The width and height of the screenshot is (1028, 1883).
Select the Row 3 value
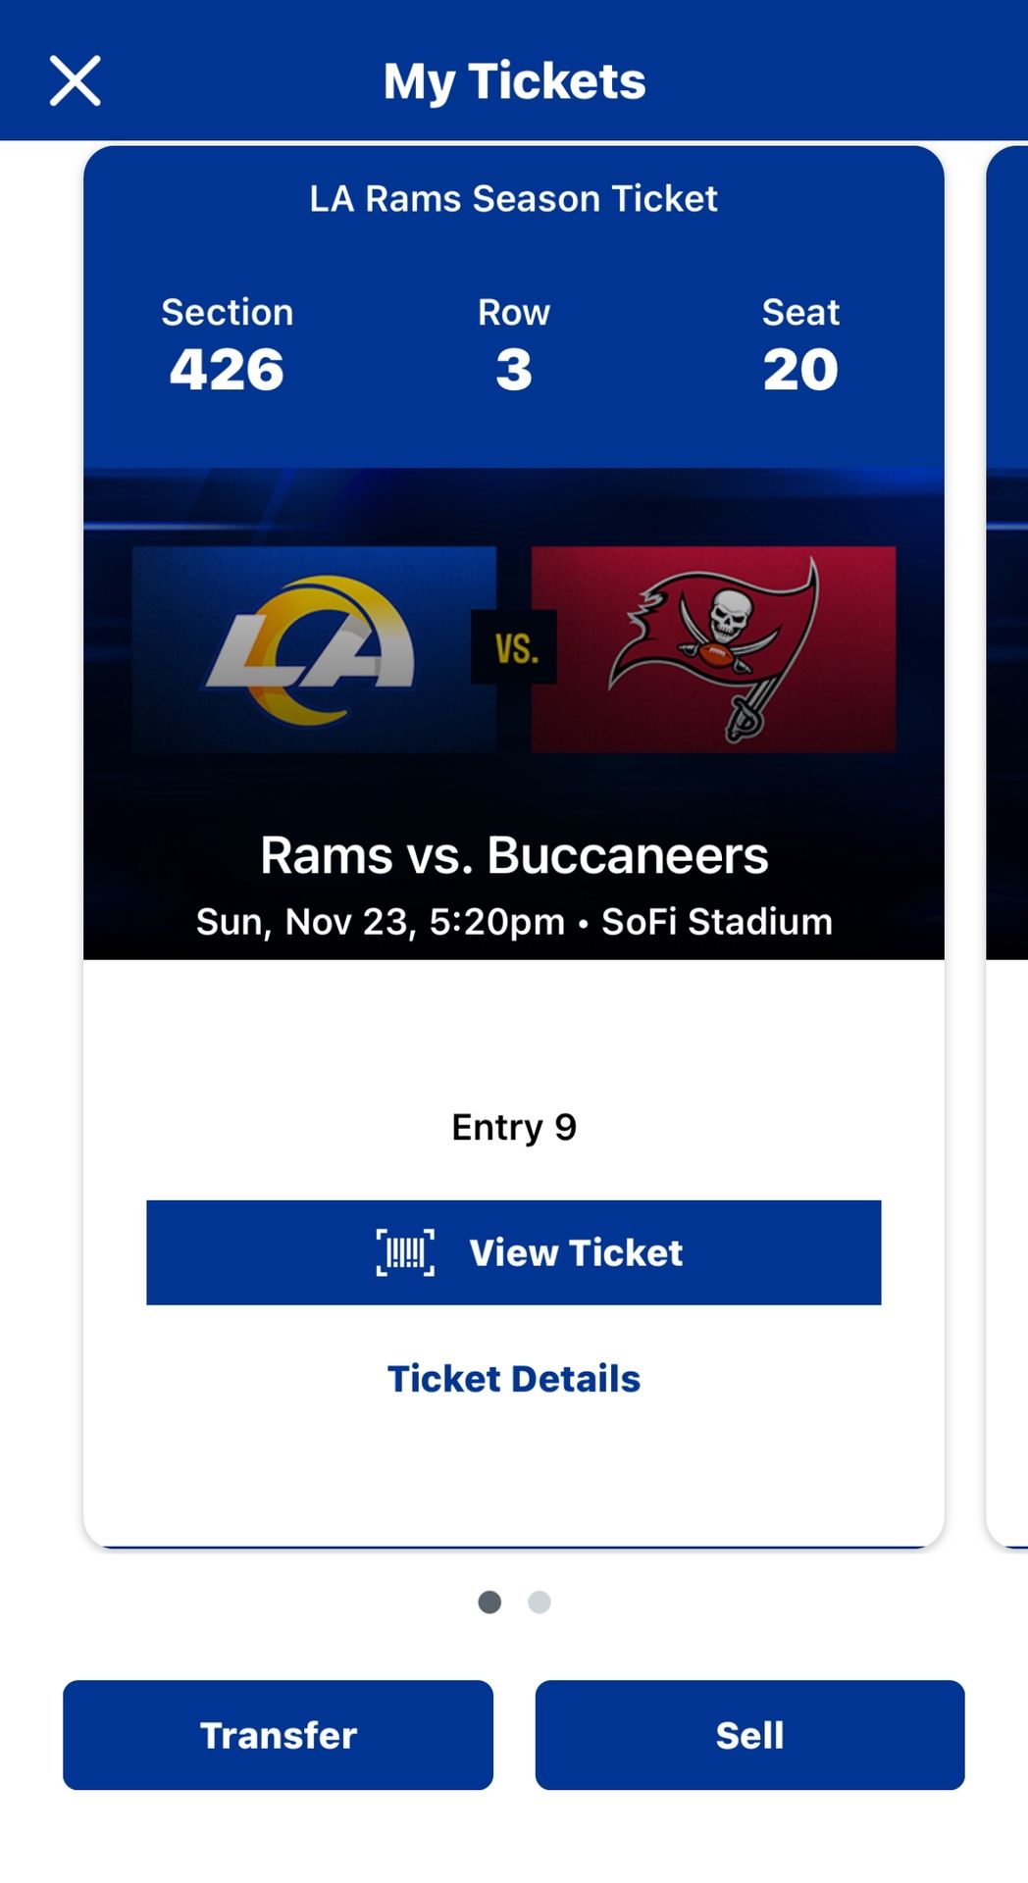click(x=513, y=370)
